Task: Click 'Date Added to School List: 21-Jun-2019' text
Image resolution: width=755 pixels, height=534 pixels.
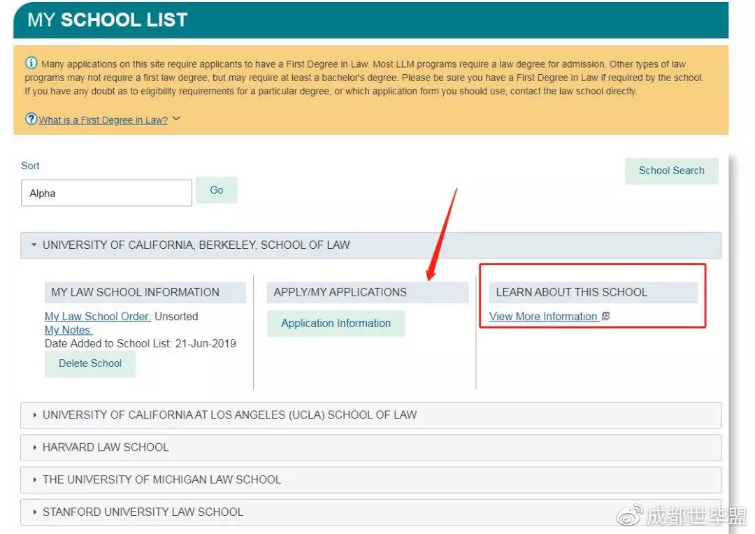Action: tap(140, 343)
